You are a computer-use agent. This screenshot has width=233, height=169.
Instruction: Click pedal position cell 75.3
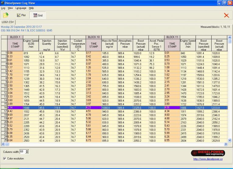click(x=157, y=64)
